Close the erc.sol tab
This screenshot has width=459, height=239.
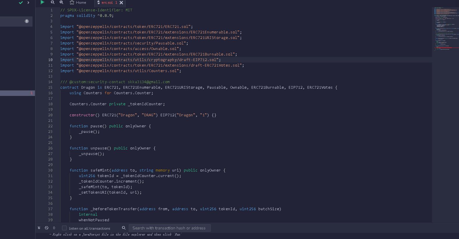(x=121, y=3)
